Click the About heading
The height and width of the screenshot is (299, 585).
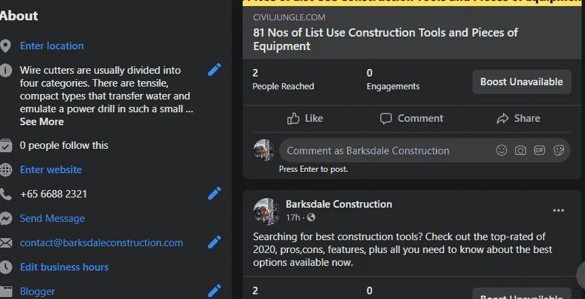(x=19, y=16)
